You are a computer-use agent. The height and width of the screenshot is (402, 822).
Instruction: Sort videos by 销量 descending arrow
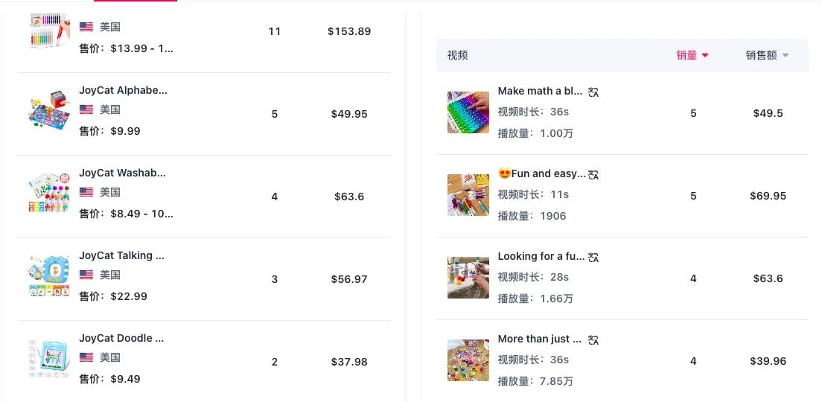pyautogui.click(x=705, y=56)
